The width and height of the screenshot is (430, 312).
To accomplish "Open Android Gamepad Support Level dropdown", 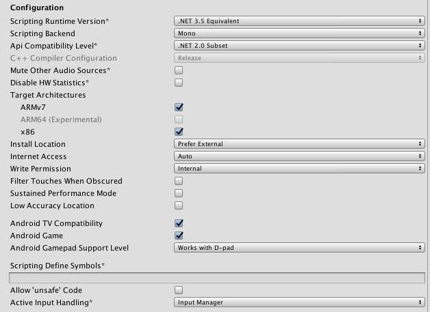I will pyautogui.click(x=299, y=248).
